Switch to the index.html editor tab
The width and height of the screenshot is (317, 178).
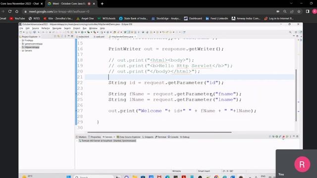pyautogui.click(x=83, y=37)
